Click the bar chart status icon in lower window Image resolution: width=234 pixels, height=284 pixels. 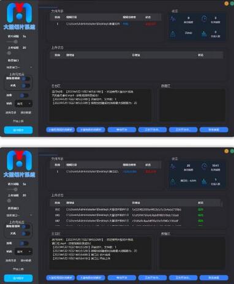tap(204, 182)
